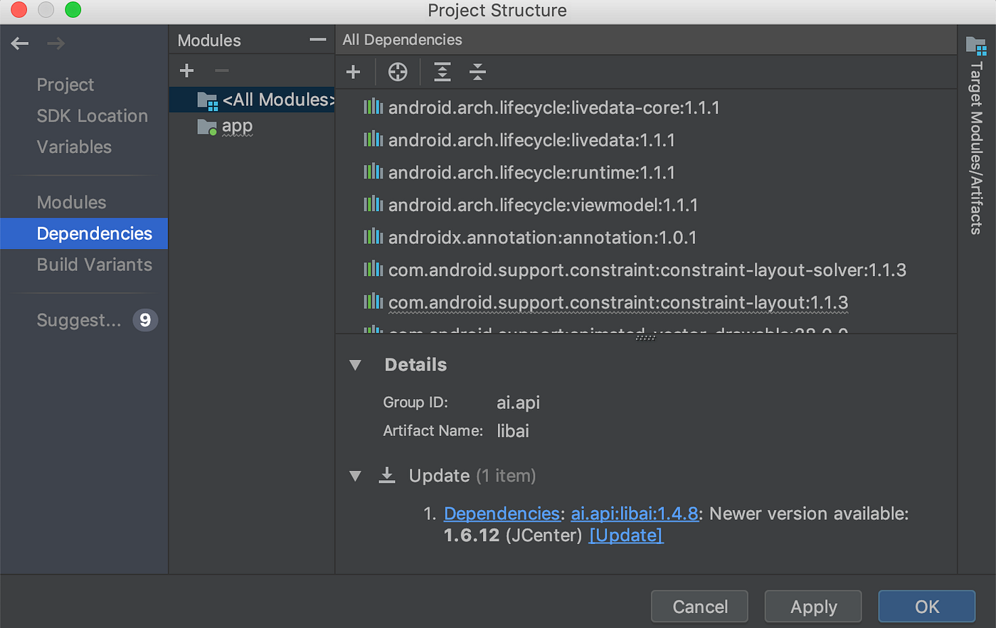The height and width of the screenshot is (628, 996).
Task: Add a new module with the plus icon
Action: click(x=186, y=70)
